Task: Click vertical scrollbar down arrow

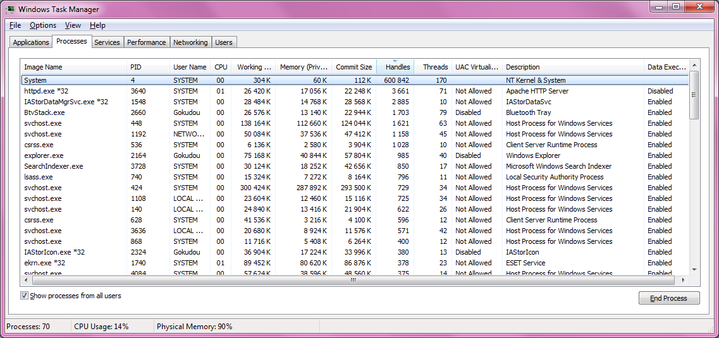Action: [694, 269]
